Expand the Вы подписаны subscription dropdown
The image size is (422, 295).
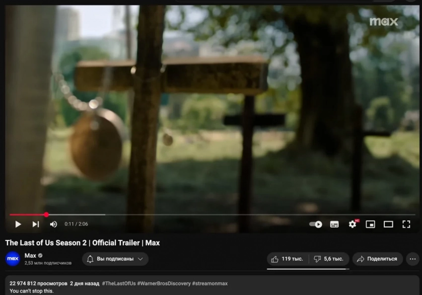pos(115,259)
